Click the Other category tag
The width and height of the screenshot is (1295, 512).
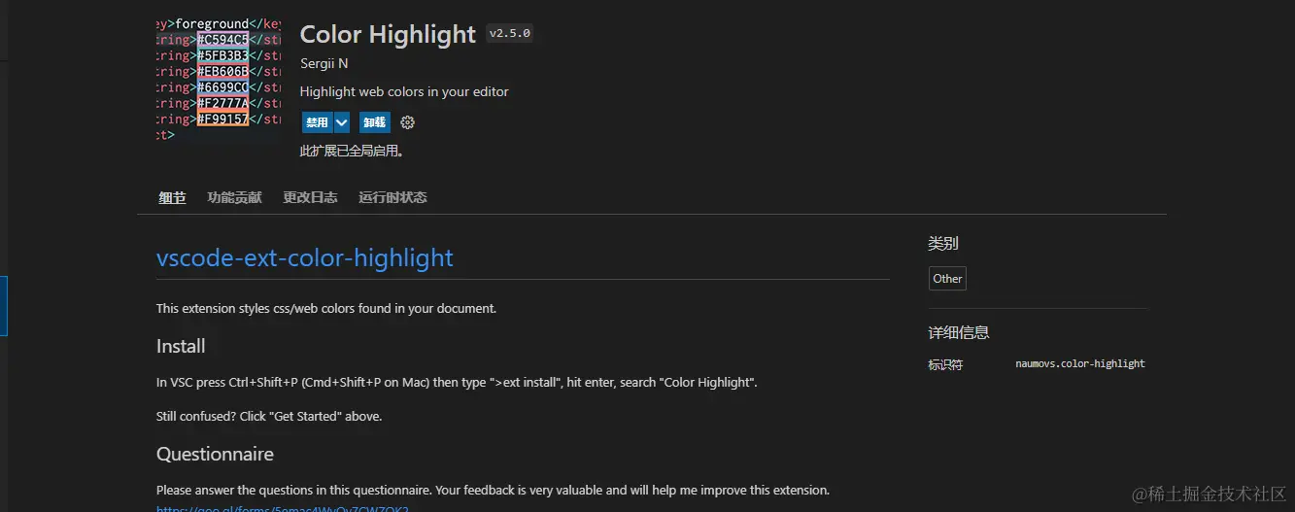pos(947,279)
